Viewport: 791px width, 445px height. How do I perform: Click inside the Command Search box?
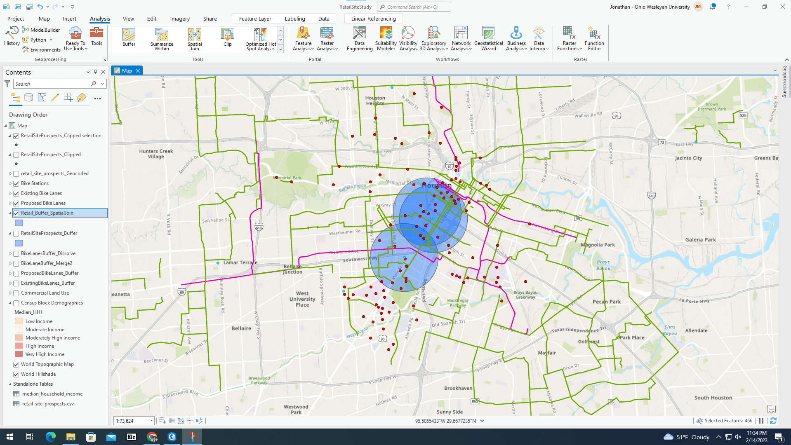(x=414, y=7)
